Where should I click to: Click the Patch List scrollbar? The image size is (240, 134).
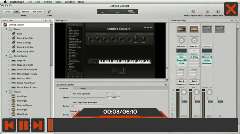point(52,45)
